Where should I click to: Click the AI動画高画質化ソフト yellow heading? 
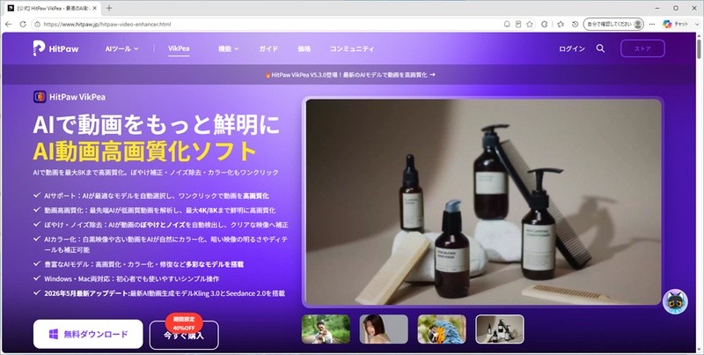point(144,152)
